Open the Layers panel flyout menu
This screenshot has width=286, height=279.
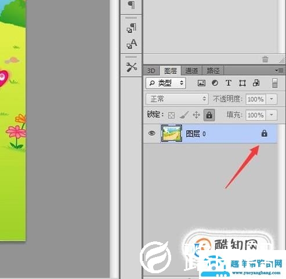279,71
